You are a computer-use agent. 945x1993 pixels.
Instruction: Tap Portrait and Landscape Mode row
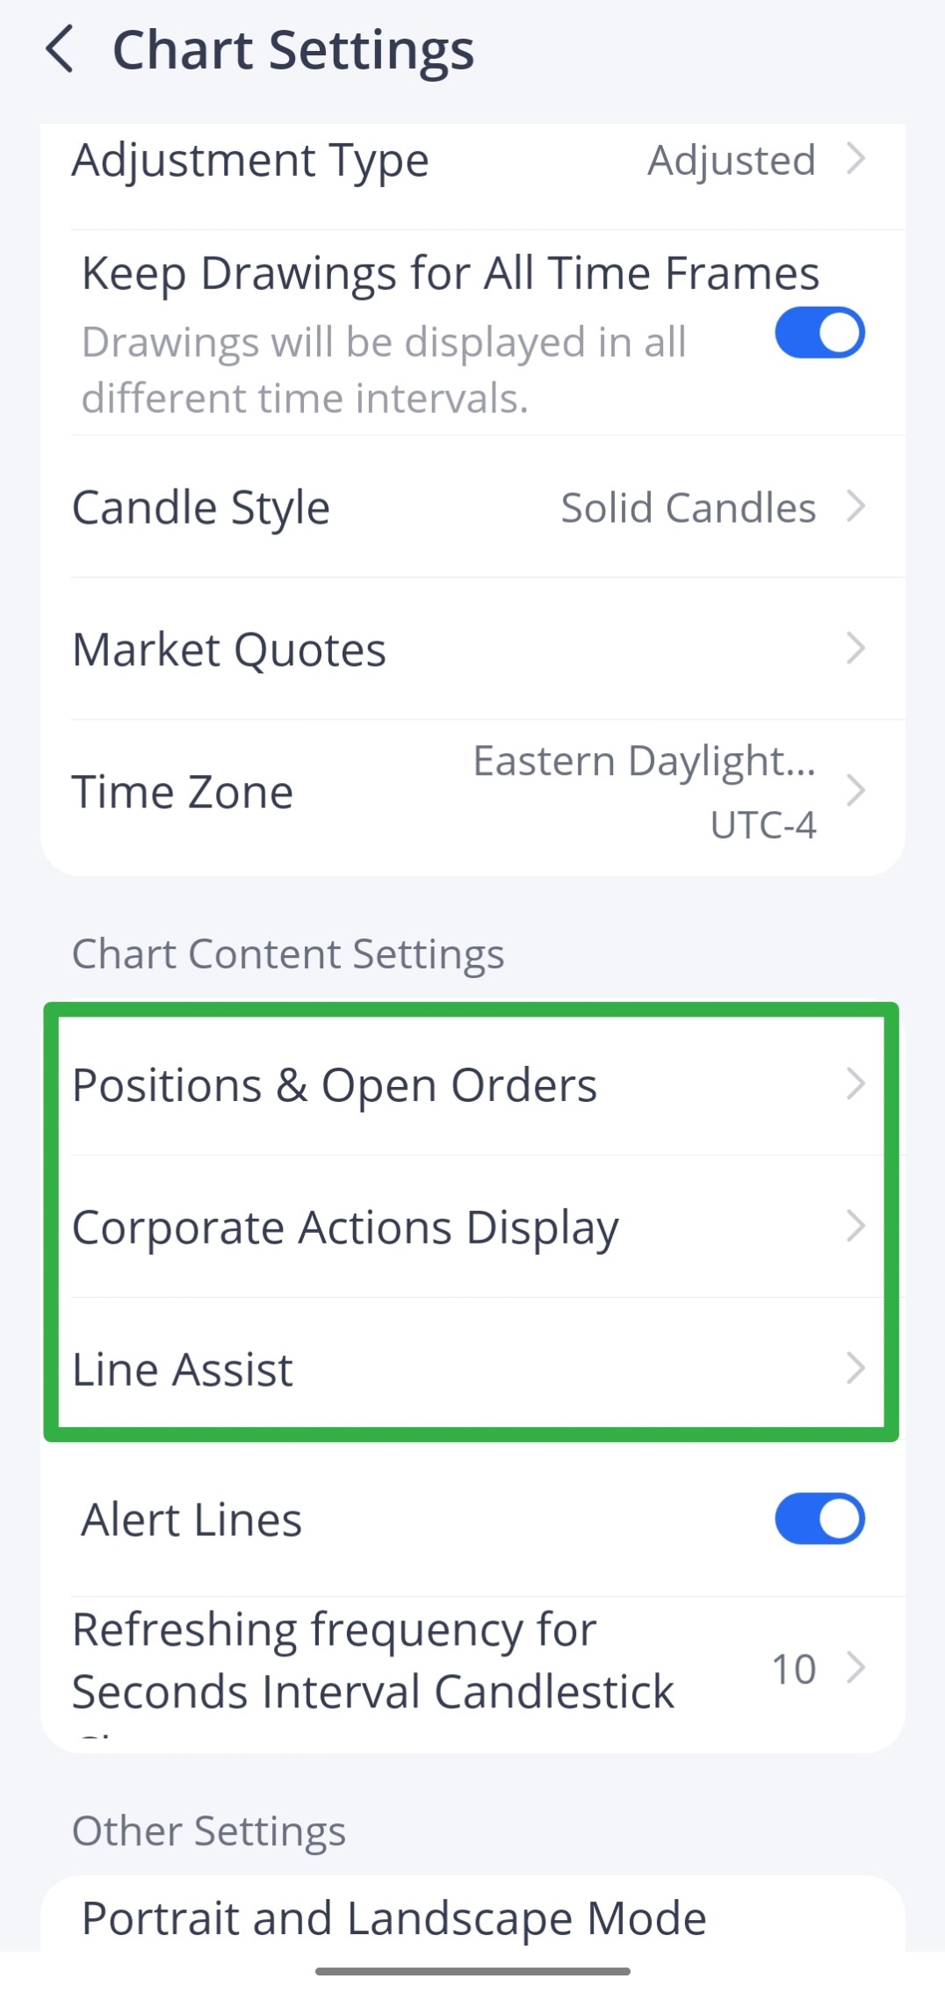click(x=393, y=1917)
